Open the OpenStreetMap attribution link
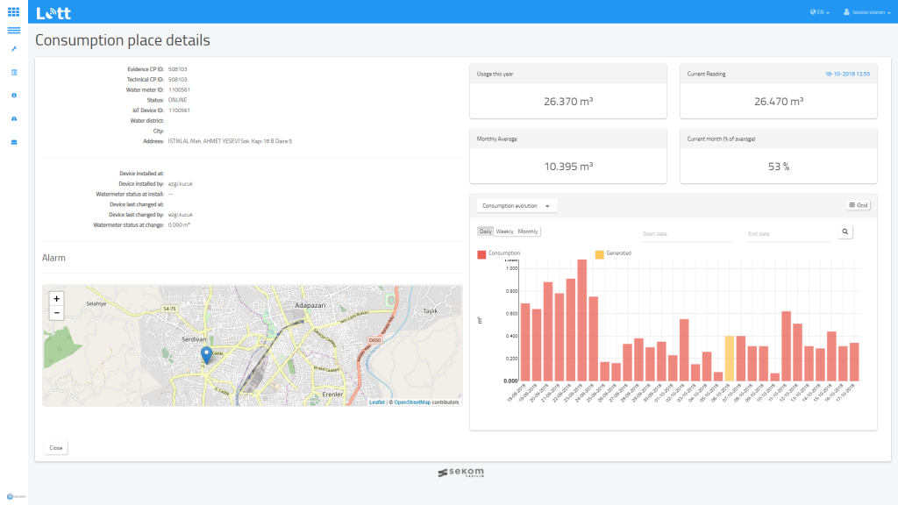This screenshot has width=898, height=505. coord(412,402)
